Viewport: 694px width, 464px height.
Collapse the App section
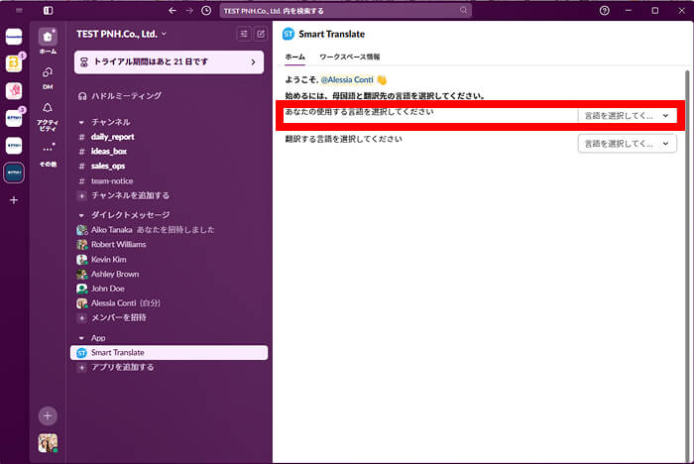point(81,338)
